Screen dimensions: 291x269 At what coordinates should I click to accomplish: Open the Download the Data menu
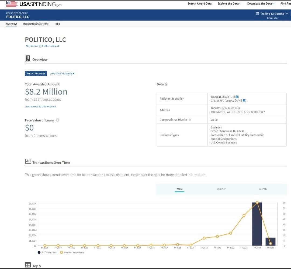261,4
